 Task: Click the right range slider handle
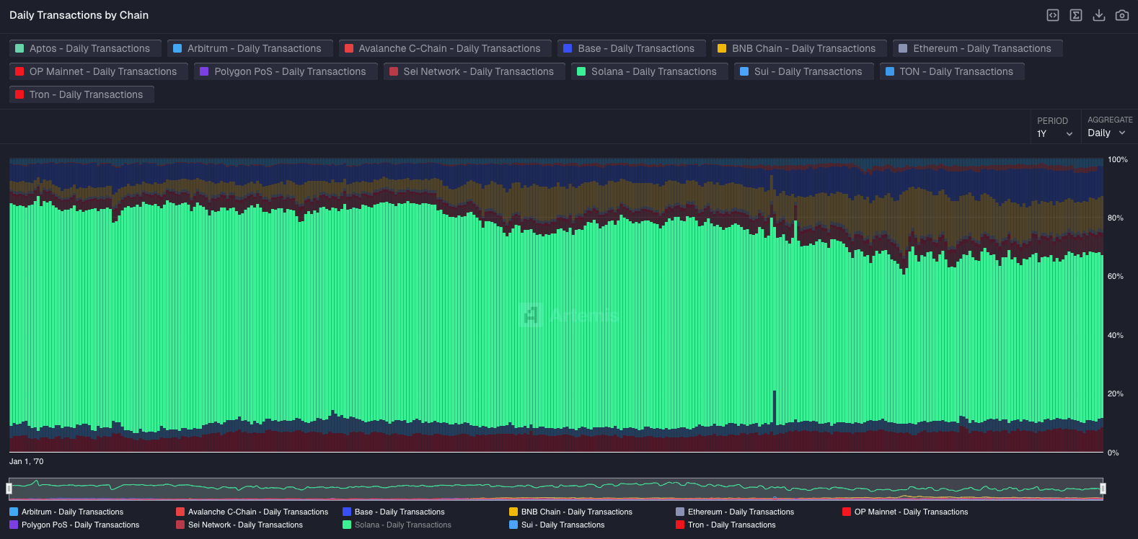coord(1103,489)
